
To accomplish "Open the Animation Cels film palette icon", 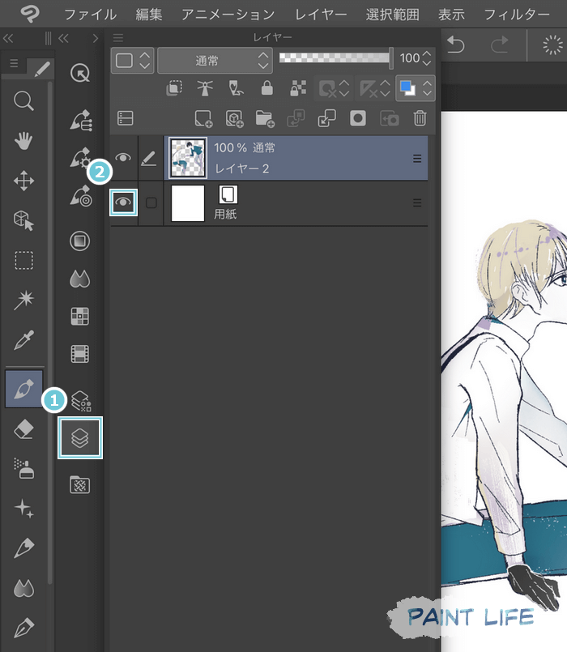I will (x=80, y=354).
